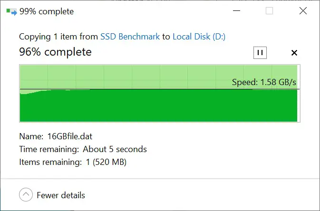Click the About 5 seconds time remaining text
Screen dimensions: 320x211
click(x=115, y=149)
